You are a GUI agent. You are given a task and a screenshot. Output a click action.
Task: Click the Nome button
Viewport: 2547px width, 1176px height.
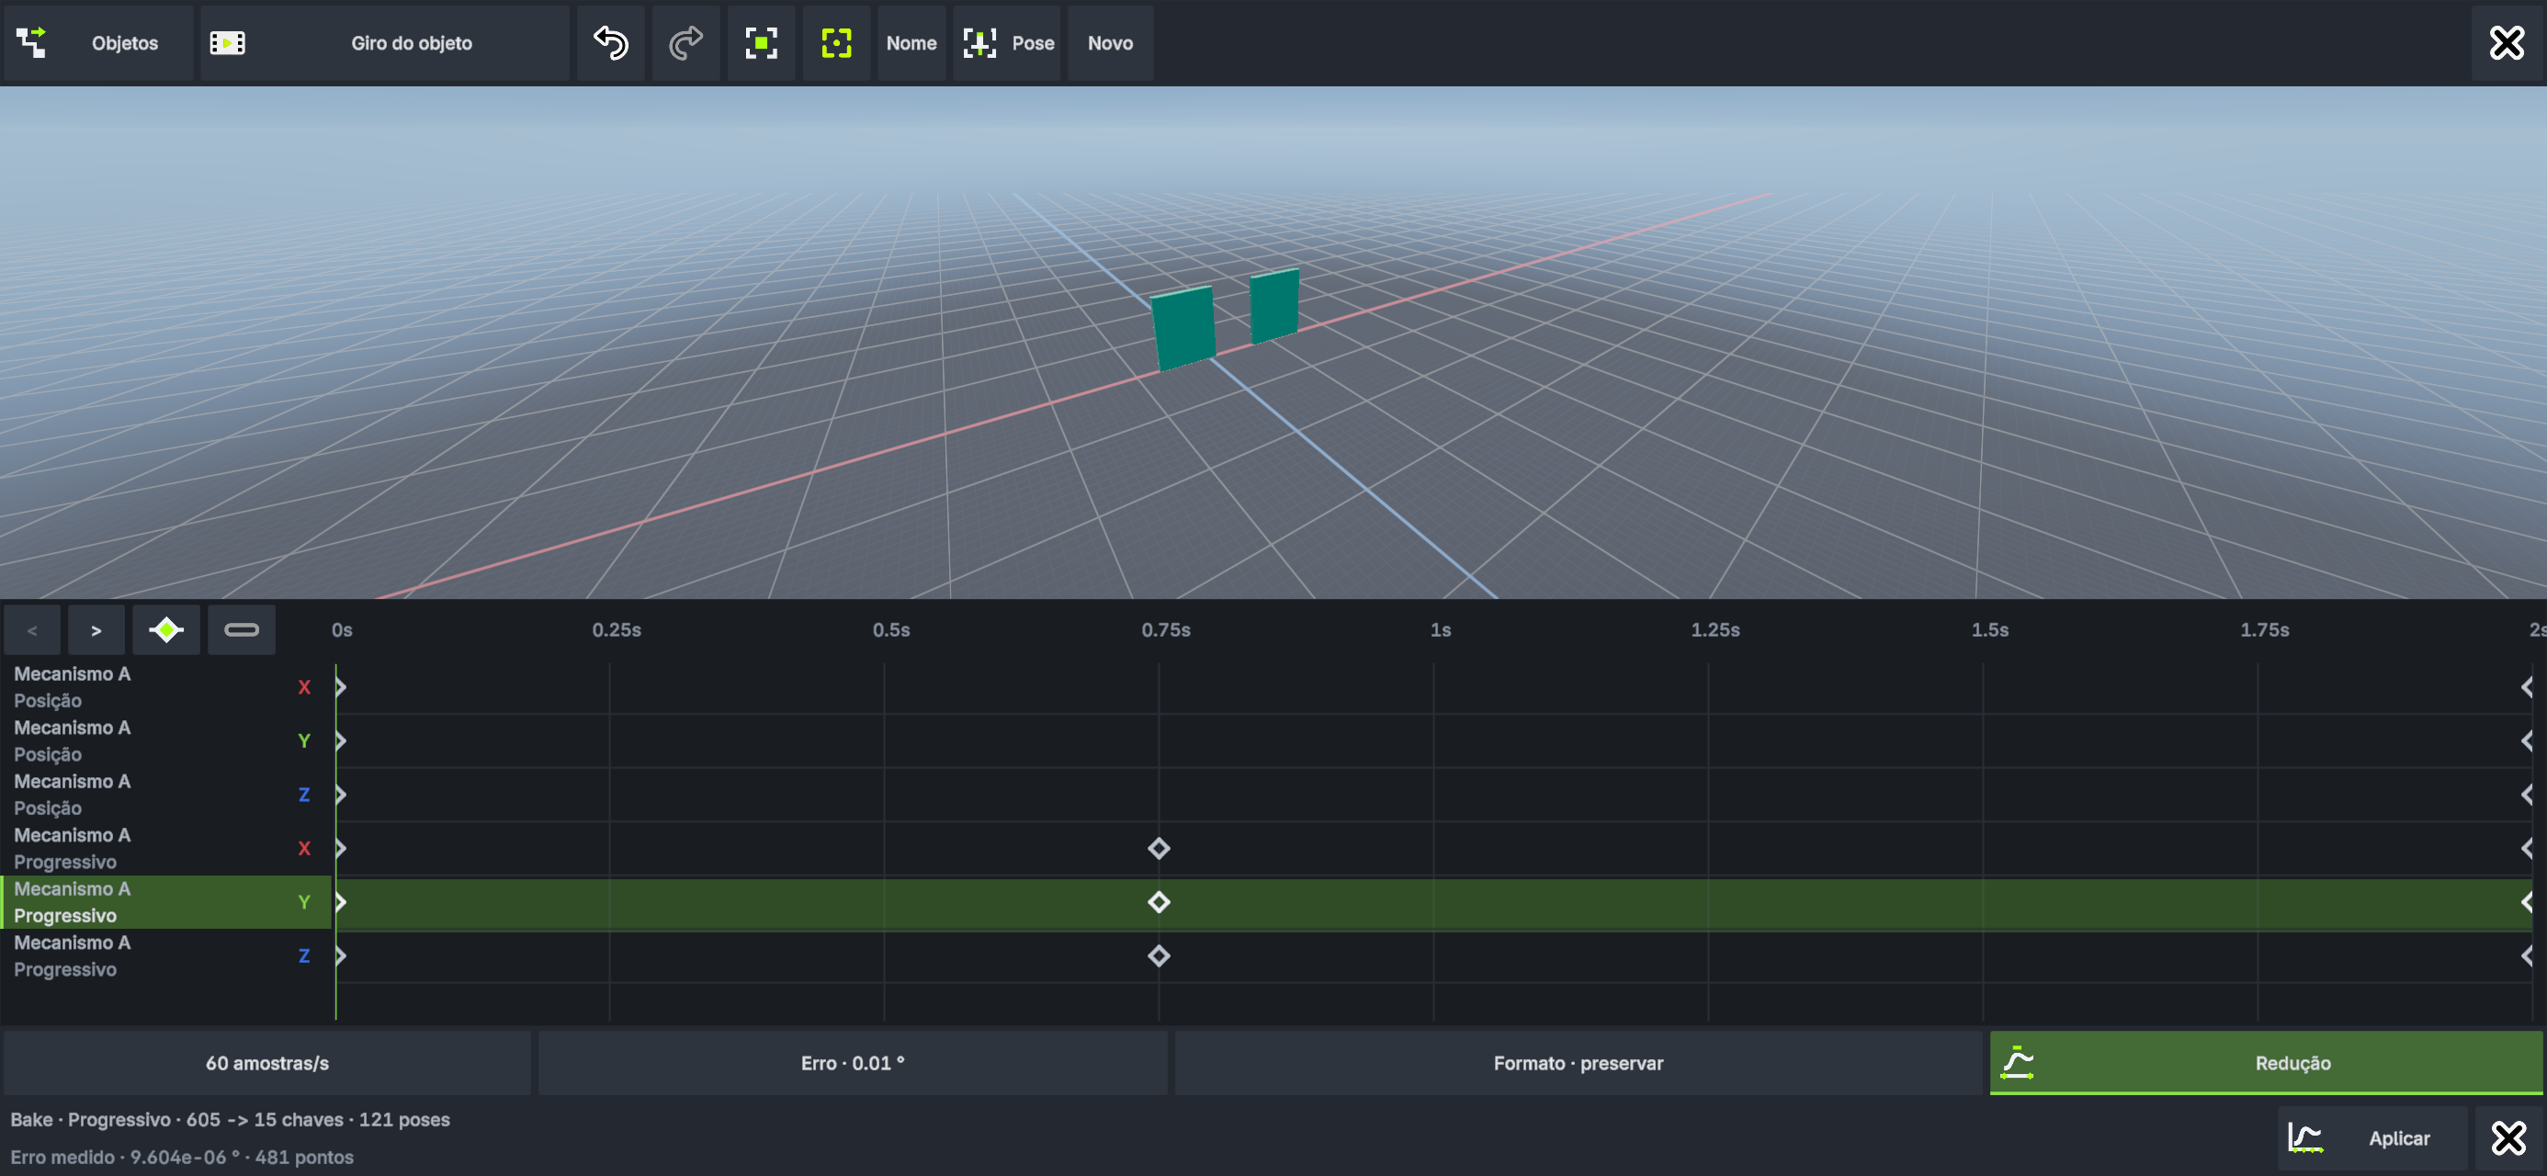click(x=911, y=42)
